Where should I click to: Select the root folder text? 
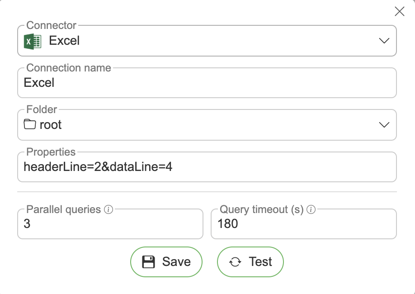tap(51, 125)
